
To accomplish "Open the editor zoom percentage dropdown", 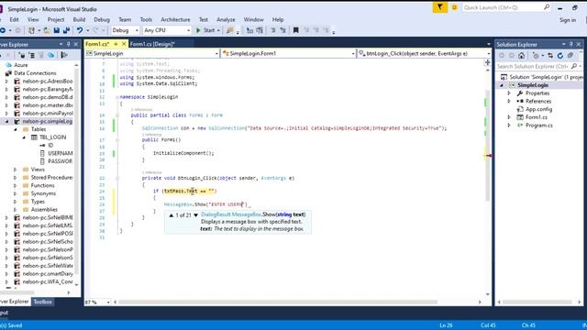I will click(x=108, y=302).
